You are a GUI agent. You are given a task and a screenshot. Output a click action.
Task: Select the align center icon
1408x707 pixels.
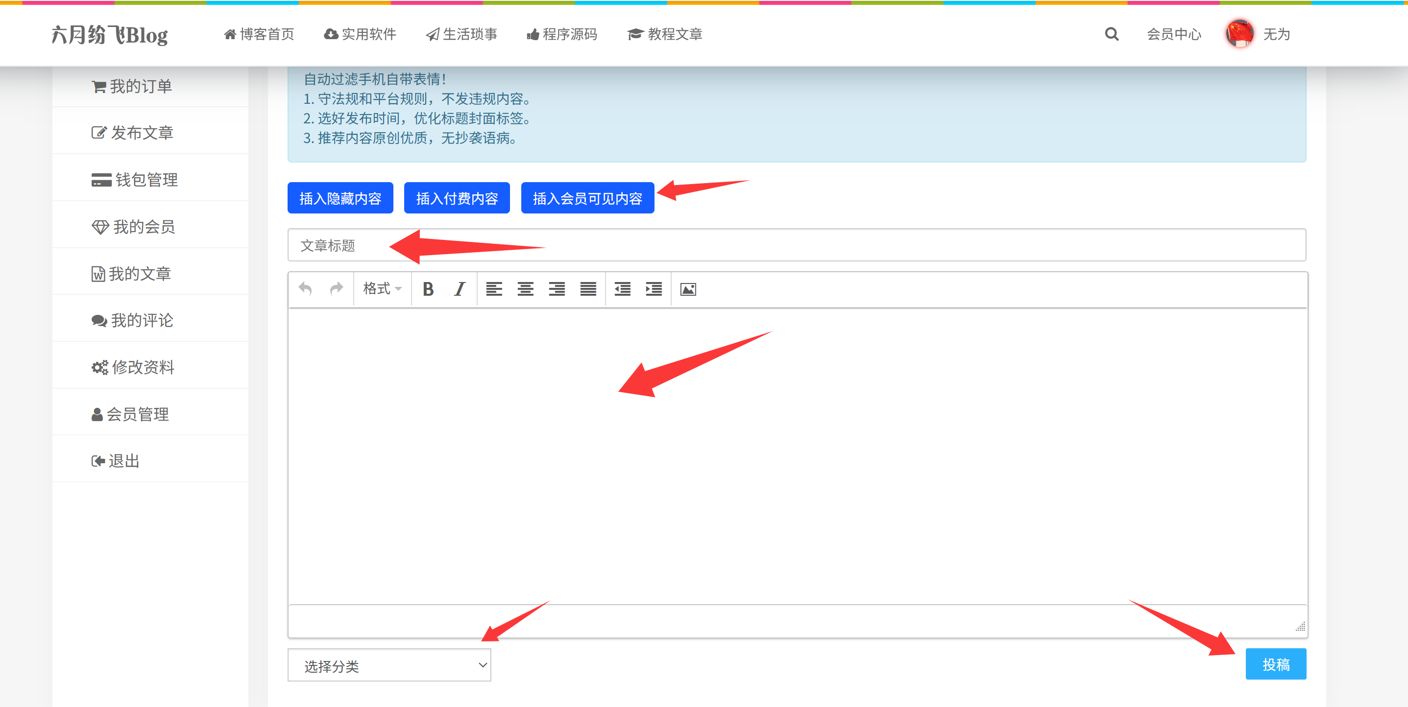click(525, 288)
